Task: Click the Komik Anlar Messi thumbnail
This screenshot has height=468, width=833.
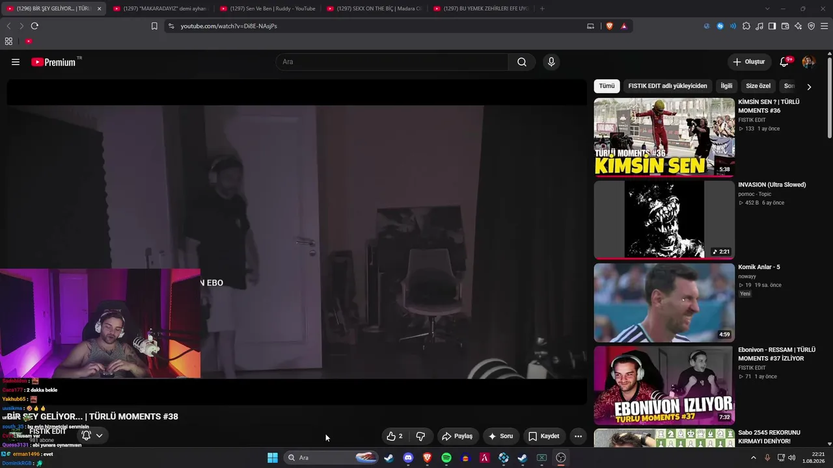Action: (x=664, y=302)
